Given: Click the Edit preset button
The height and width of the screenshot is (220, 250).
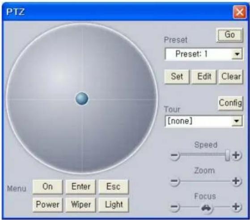Looking at the screenshot, I should [x=204, y=76].
